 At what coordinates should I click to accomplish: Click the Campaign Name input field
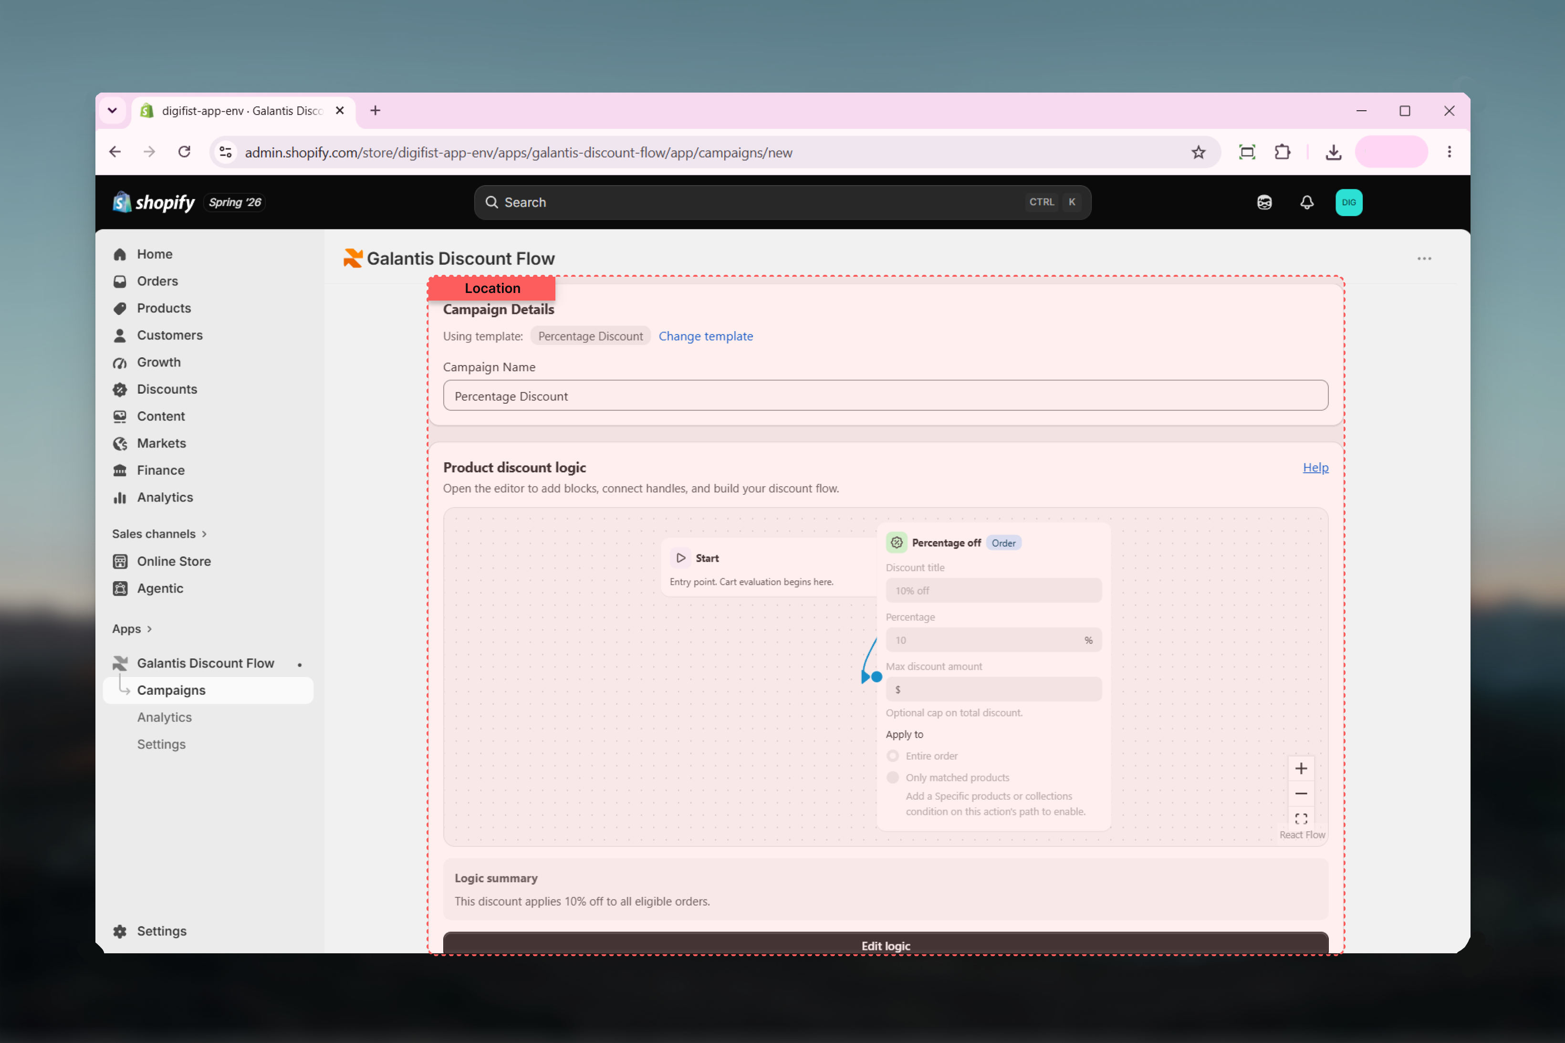885,396
